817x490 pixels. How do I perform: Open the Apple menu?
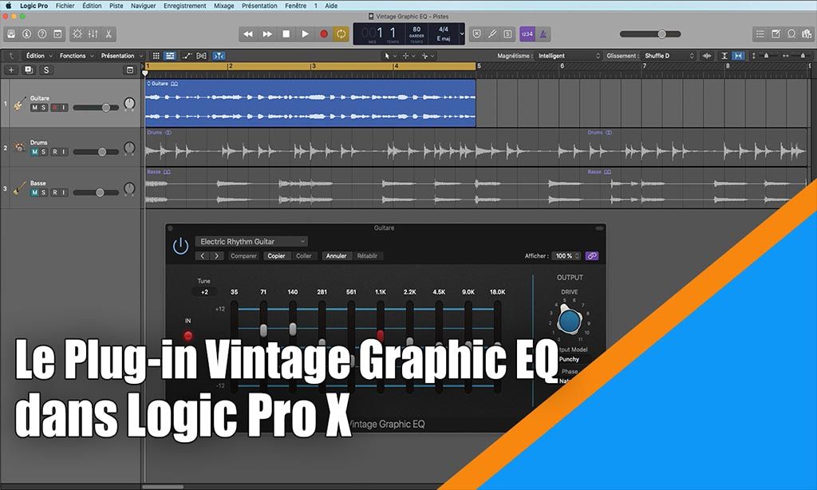click(8, 6)
